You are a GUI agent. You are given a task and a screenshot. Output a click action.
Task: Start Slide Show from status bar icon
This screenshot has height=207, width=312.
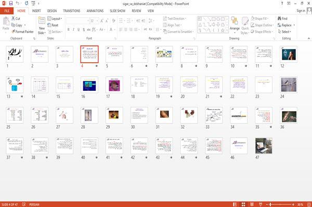coord(261,204)
